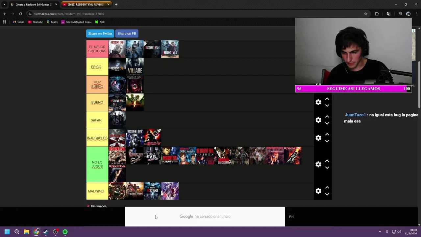
Task: Move the INJUGABLES tier row up
Action: [327, 134]
